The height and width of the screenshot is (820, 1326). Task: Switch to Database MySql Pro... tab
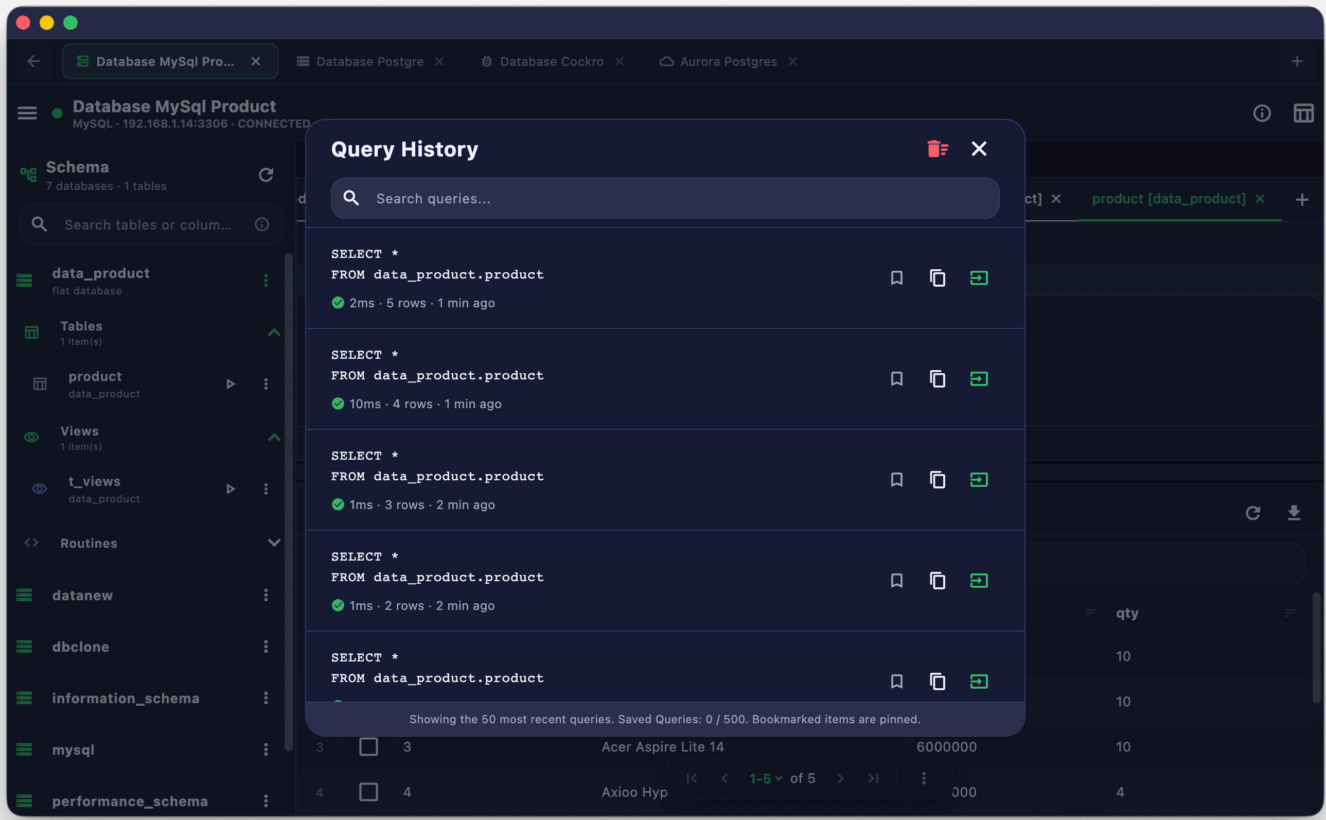tap(170, 61)
